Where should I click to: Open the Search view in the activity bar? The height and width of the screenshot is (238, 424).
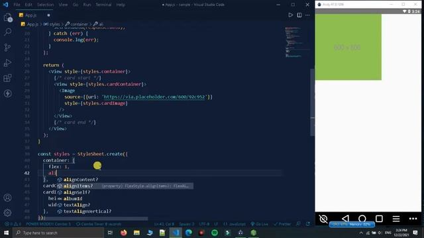point(7,32)
